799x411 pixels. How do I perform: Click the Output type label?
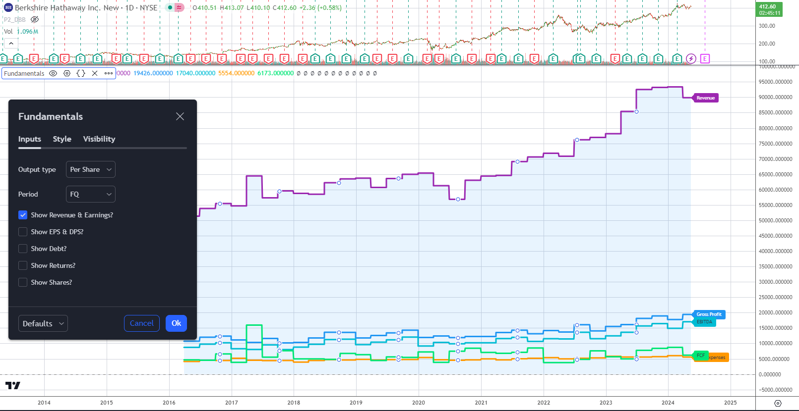click(37, 169)
